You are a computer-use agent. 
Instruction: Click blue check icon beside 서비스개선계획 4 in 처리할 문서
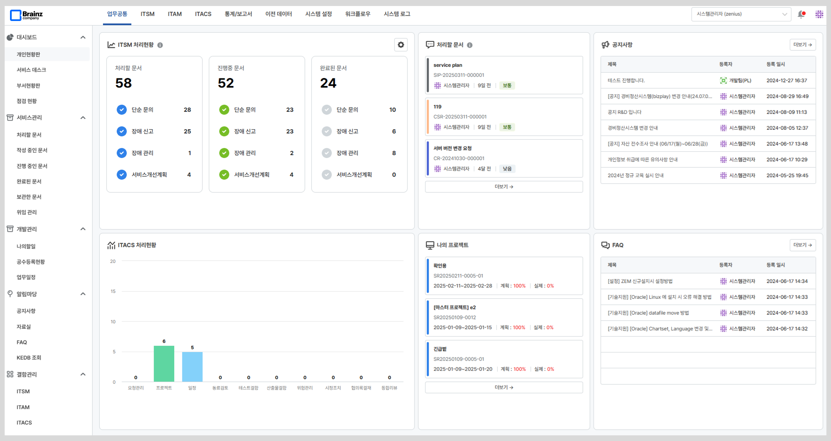[122, 175]
